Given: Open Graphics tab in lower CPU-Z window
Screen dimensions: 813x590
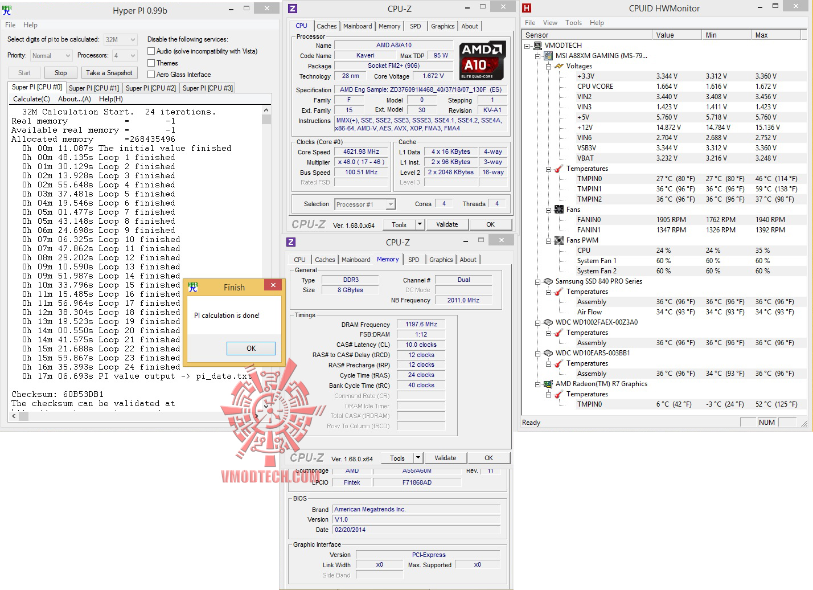Looking at the screenshot, I should (x=441, y=260).
